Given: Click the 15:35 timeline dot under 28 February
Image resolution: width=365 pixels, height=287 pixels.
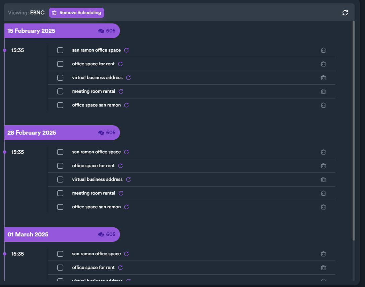Looking at the screenshot, I should point(5,152).
